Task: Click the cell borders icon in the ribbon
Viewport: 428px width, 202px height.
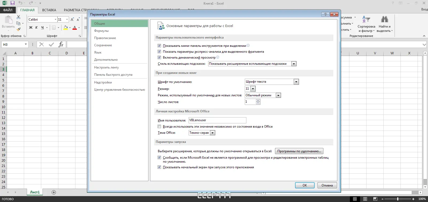Action: pos(54,28)
